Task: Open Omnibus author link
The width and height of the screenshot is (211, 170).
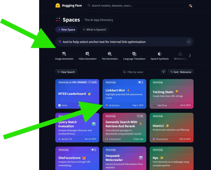Action: point(160,105)
